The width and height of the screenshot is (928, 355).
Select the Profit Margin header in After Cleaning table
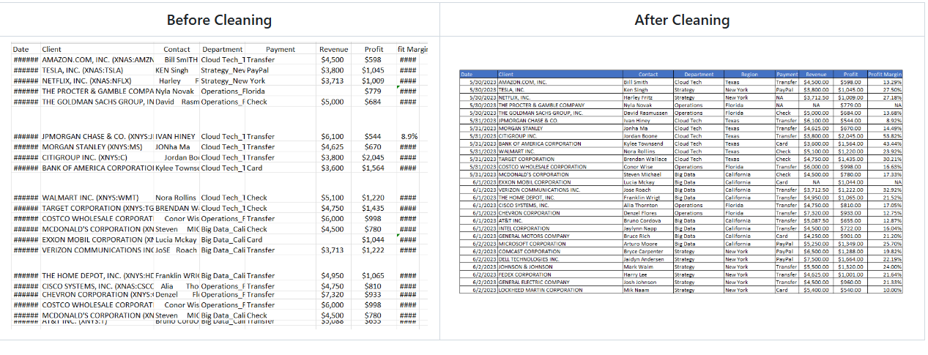(x=885, y=74)
